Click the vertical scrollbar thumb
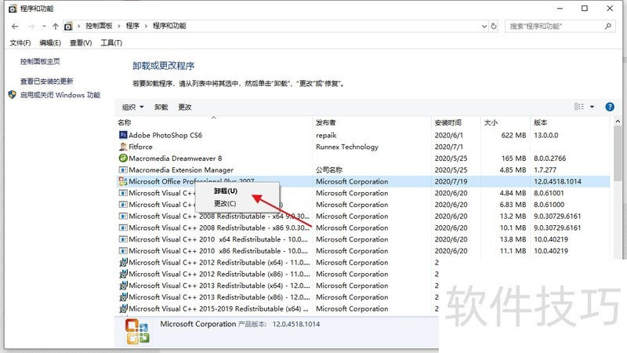Viewport: 627px width, 353px height. [x=618, y=153]
